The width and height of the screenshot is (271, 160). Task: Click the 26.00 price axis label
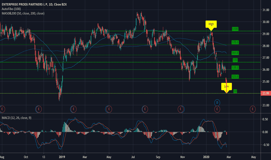266,70
